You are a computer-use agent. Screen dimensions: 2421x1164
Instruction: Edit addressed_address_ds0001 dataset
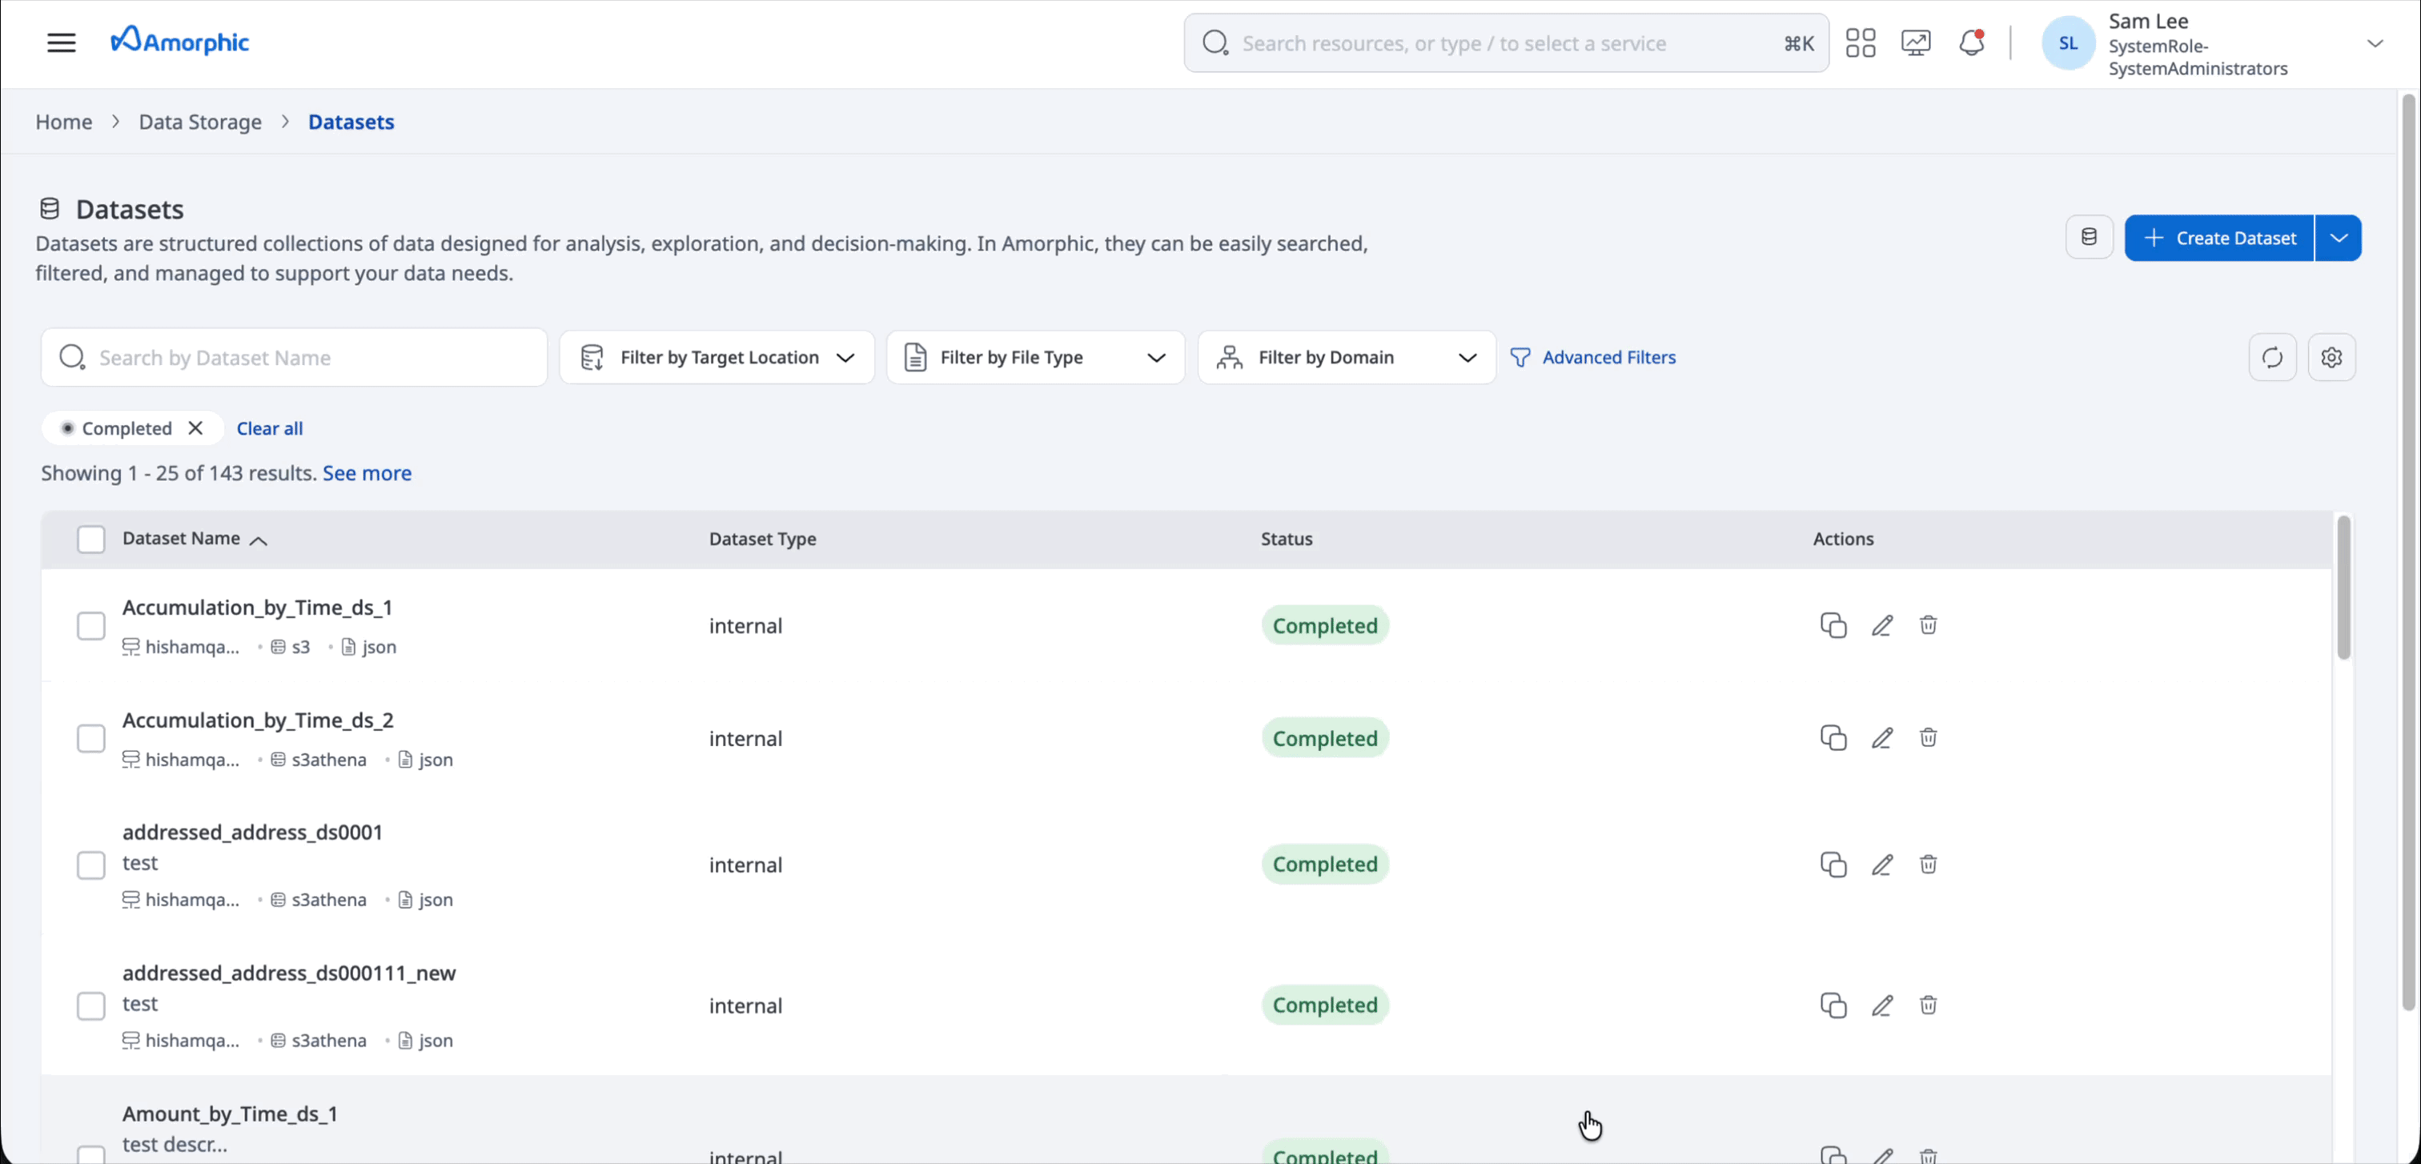coord(1881,865)
